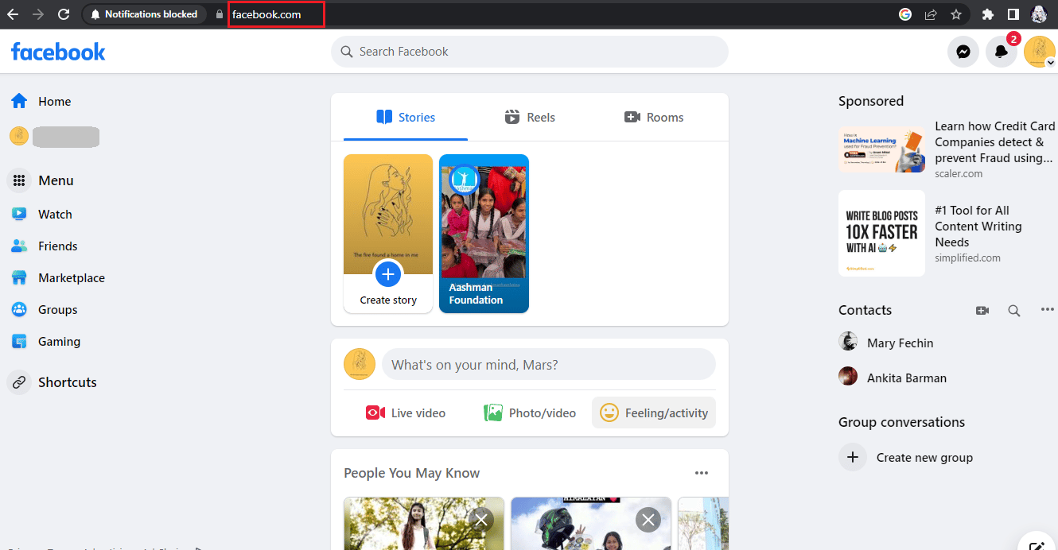Switch to the Stories tab
This screenshot has width=1058, height=550.
(x=406, y=118)
